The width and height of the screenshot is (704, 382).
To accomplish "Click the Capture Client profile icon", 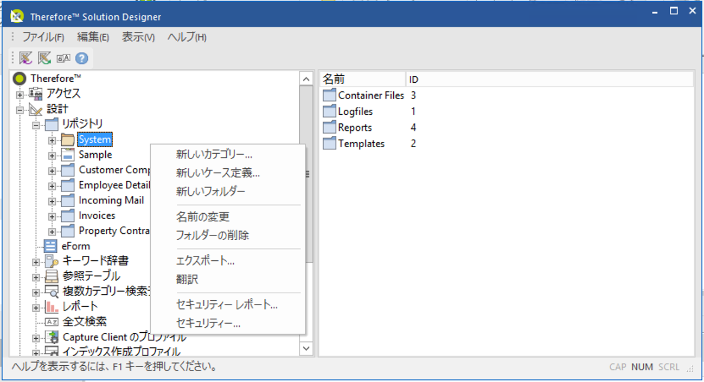I will point(52,338).
